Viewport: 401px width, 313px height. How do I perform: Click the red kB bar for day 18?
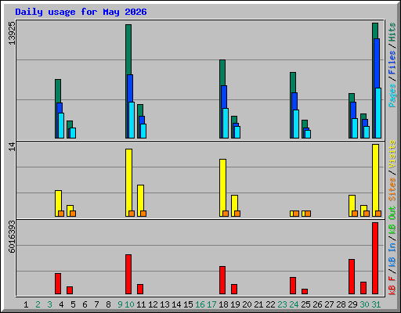tap(222, 280)
